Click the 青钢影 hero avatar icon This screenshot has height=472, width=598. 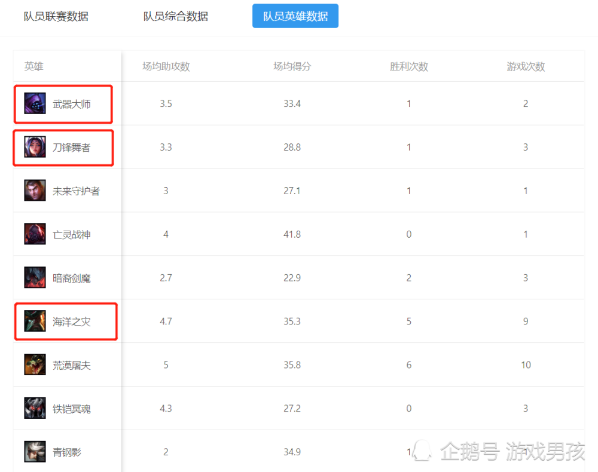pyautogui.click(x=35, y=452)
